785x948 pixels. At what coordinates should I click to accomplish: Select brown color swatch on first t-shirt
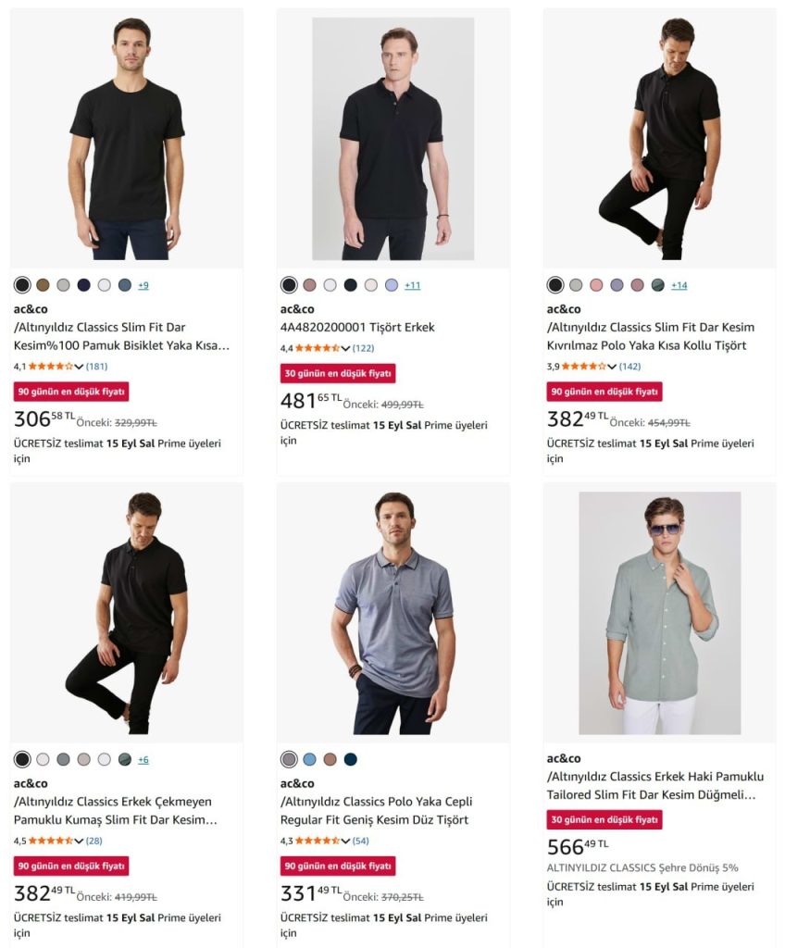[x=43, y=285]
